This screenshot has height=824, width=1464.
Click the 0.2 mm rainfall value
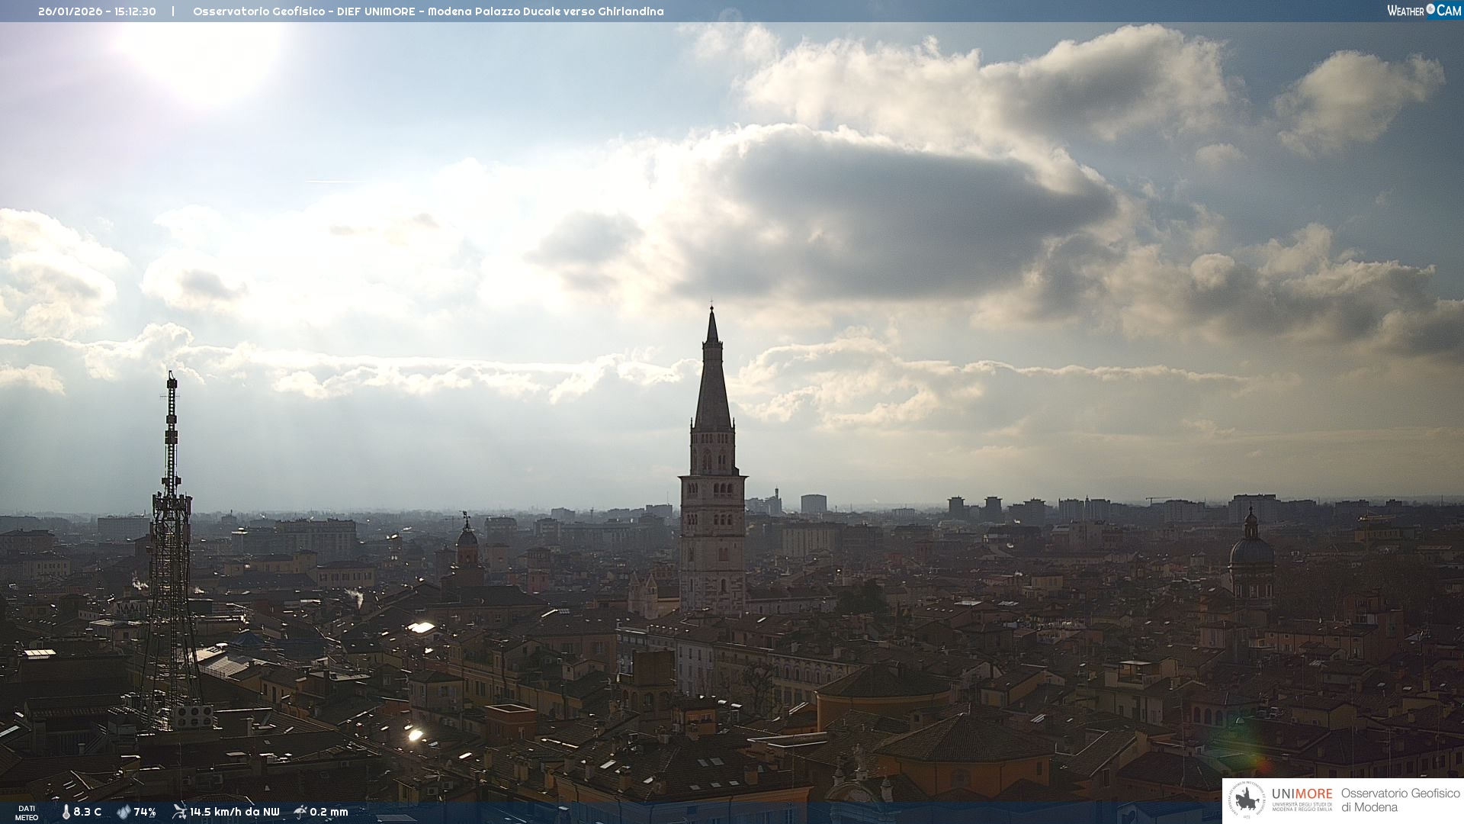[x=329, y=812]
